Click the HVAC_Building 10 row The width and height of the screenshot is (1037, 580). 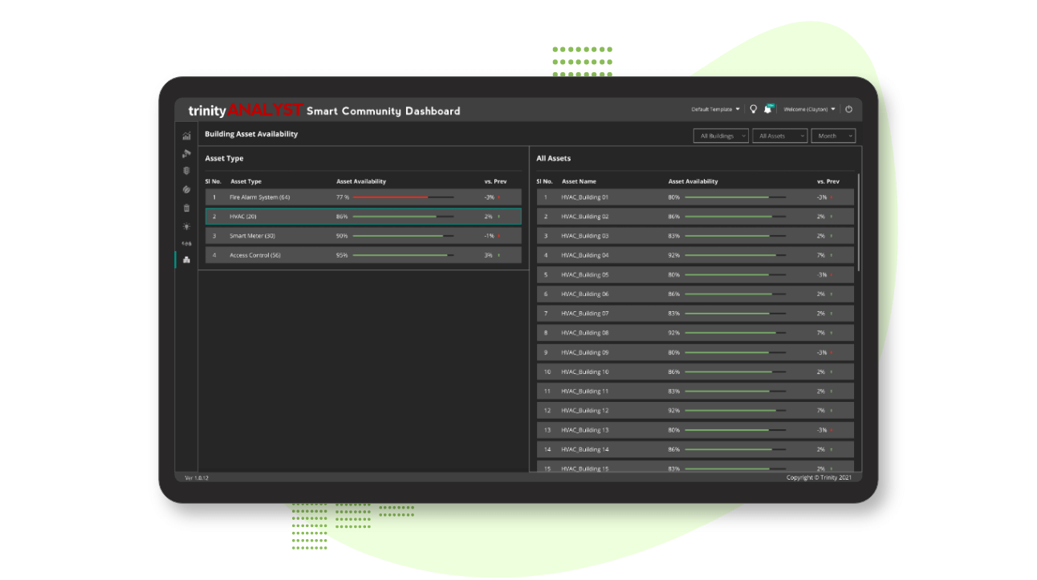coord(695,372)
